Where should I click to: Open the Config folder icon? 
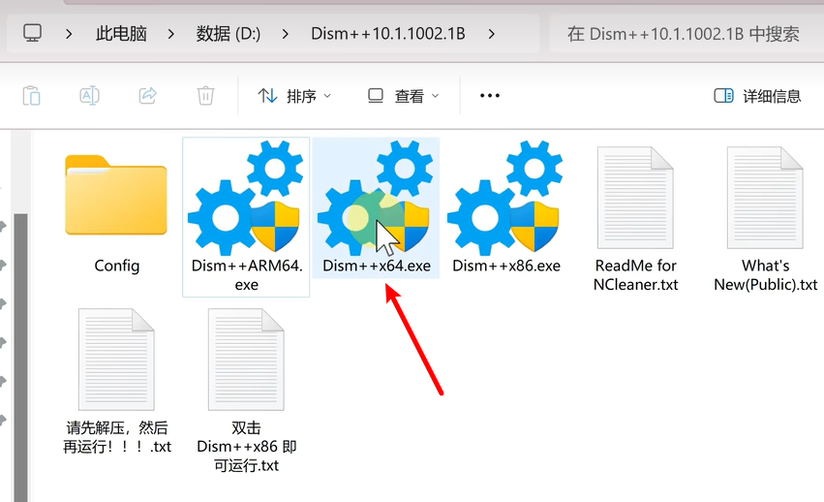coord(116,195)
